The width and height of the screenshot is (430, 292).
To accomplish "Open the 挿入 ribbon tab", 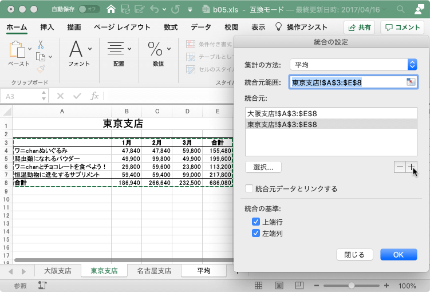I will [47, 27].
